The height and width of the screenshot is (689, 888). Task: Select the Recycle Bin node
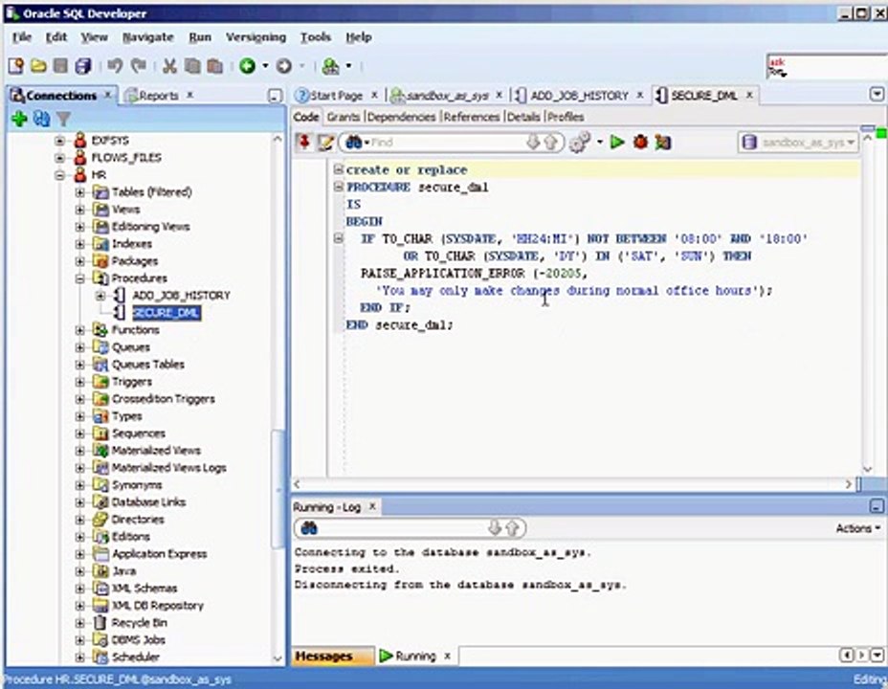[140, 623]
